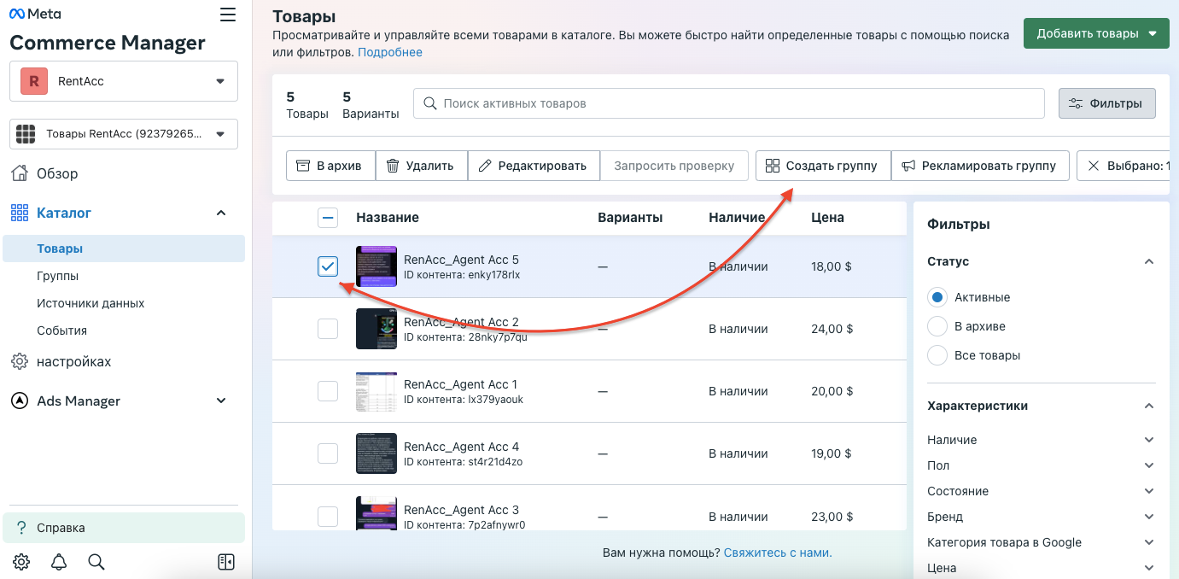Open settings with the bottom-left gear icon
The image size is (1179, 579).
[21, 562]
